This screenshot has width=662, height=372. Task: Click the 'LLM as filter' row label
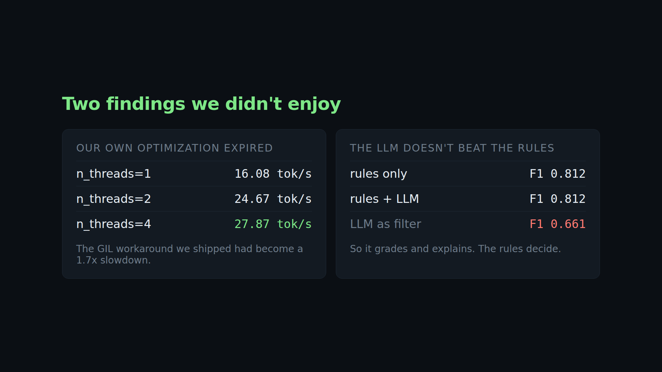[385, 224]
